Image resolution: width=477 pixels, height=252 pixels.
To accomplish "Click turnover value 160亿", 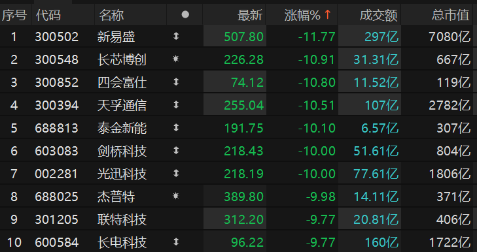I will coord(381,243).
